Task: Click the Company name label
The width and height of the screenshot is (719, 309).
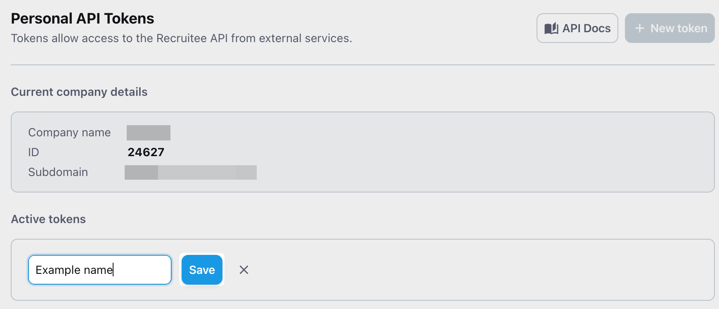Action: 69,132
